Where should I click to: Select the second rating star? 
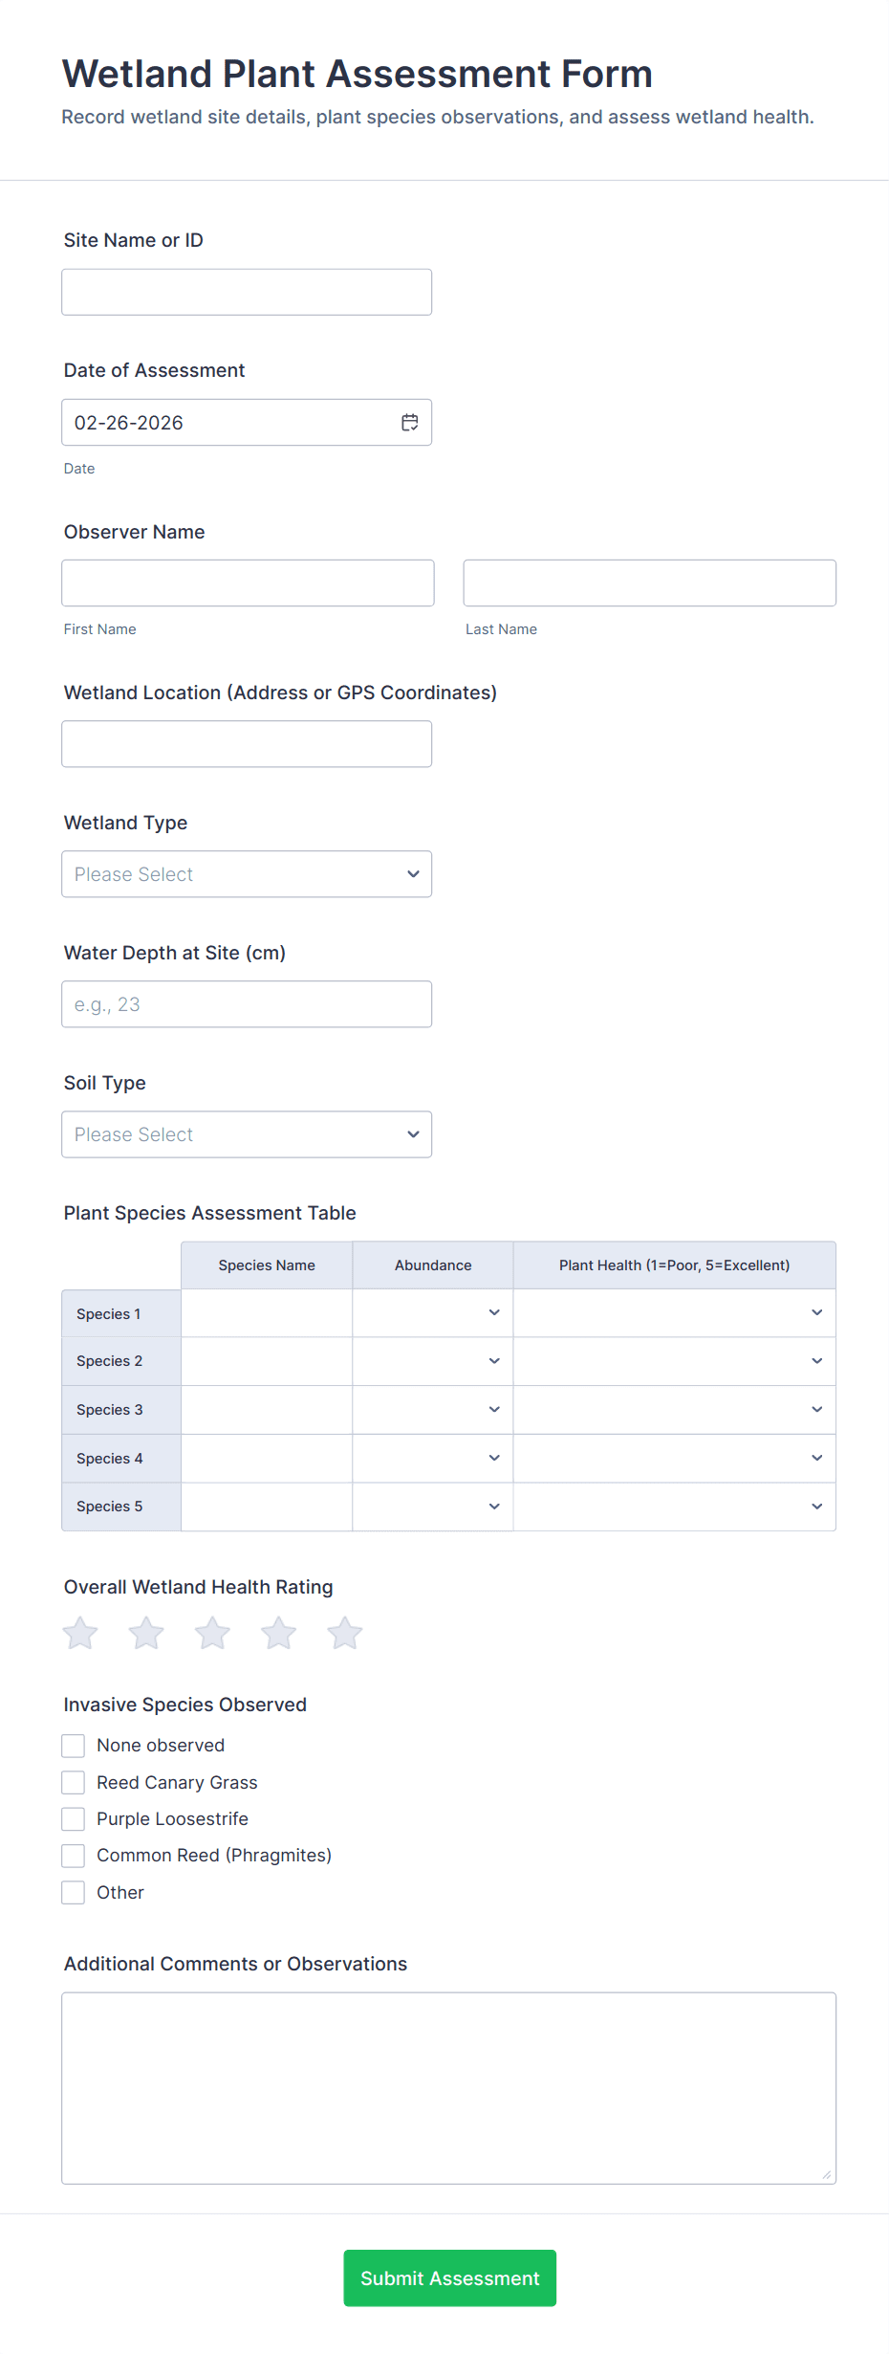pyautogui.click(x=146, y=1634)
